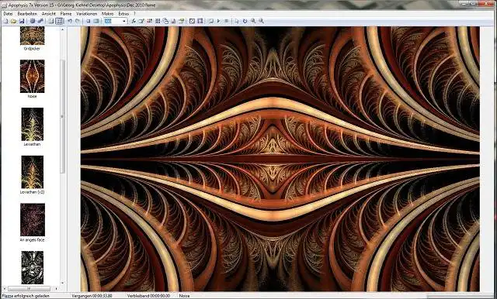Viewport: 497px width, 299px height.
Task: Click the Render flame to disk icon
Action: [x=33, y=21]
